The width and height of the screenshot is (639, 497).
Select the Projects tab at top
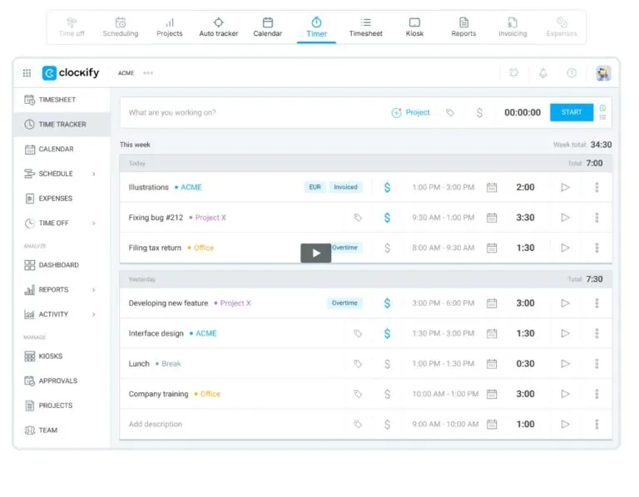click(x=170, y=27)
